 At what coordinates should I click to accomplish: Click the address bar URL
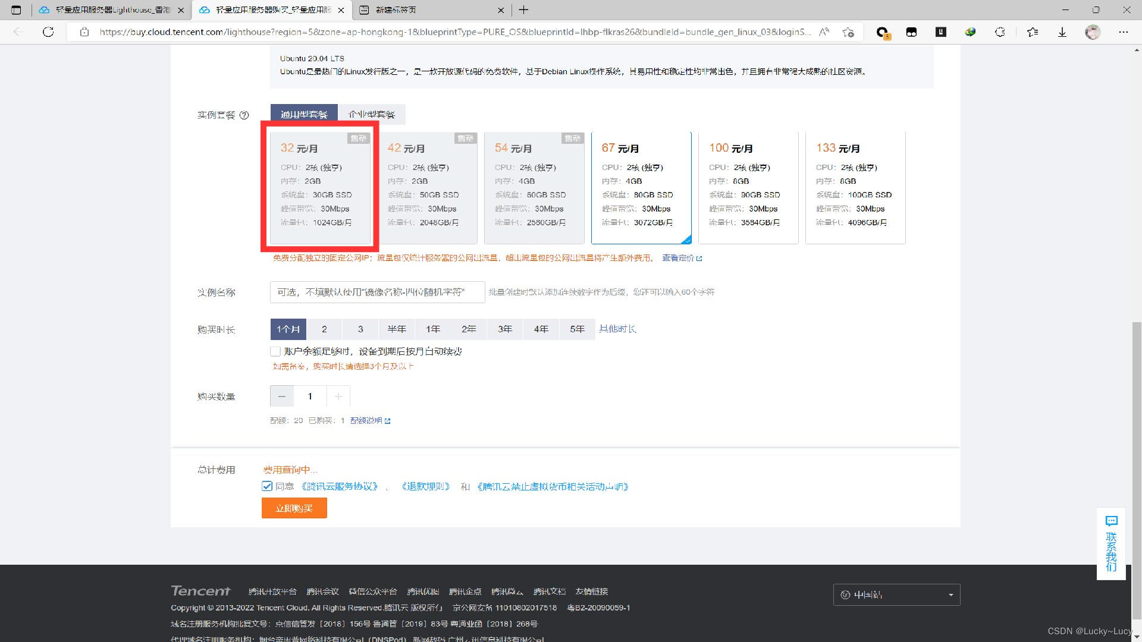pyautogui.click(x=454, y=32)
